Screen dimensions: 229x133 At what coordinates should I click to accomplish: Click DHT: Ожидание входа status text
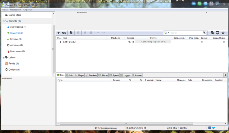[106, 128]
